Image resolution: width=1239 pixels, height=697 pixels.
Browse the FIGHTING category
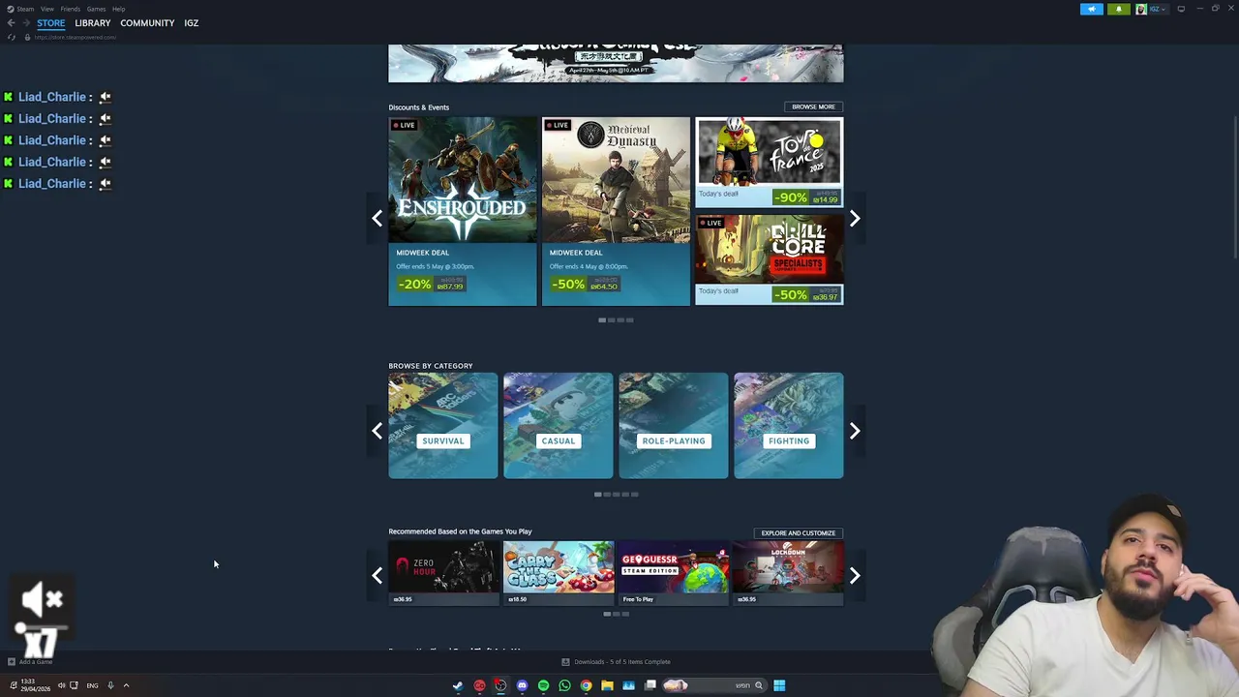click(x=789, y=426)
